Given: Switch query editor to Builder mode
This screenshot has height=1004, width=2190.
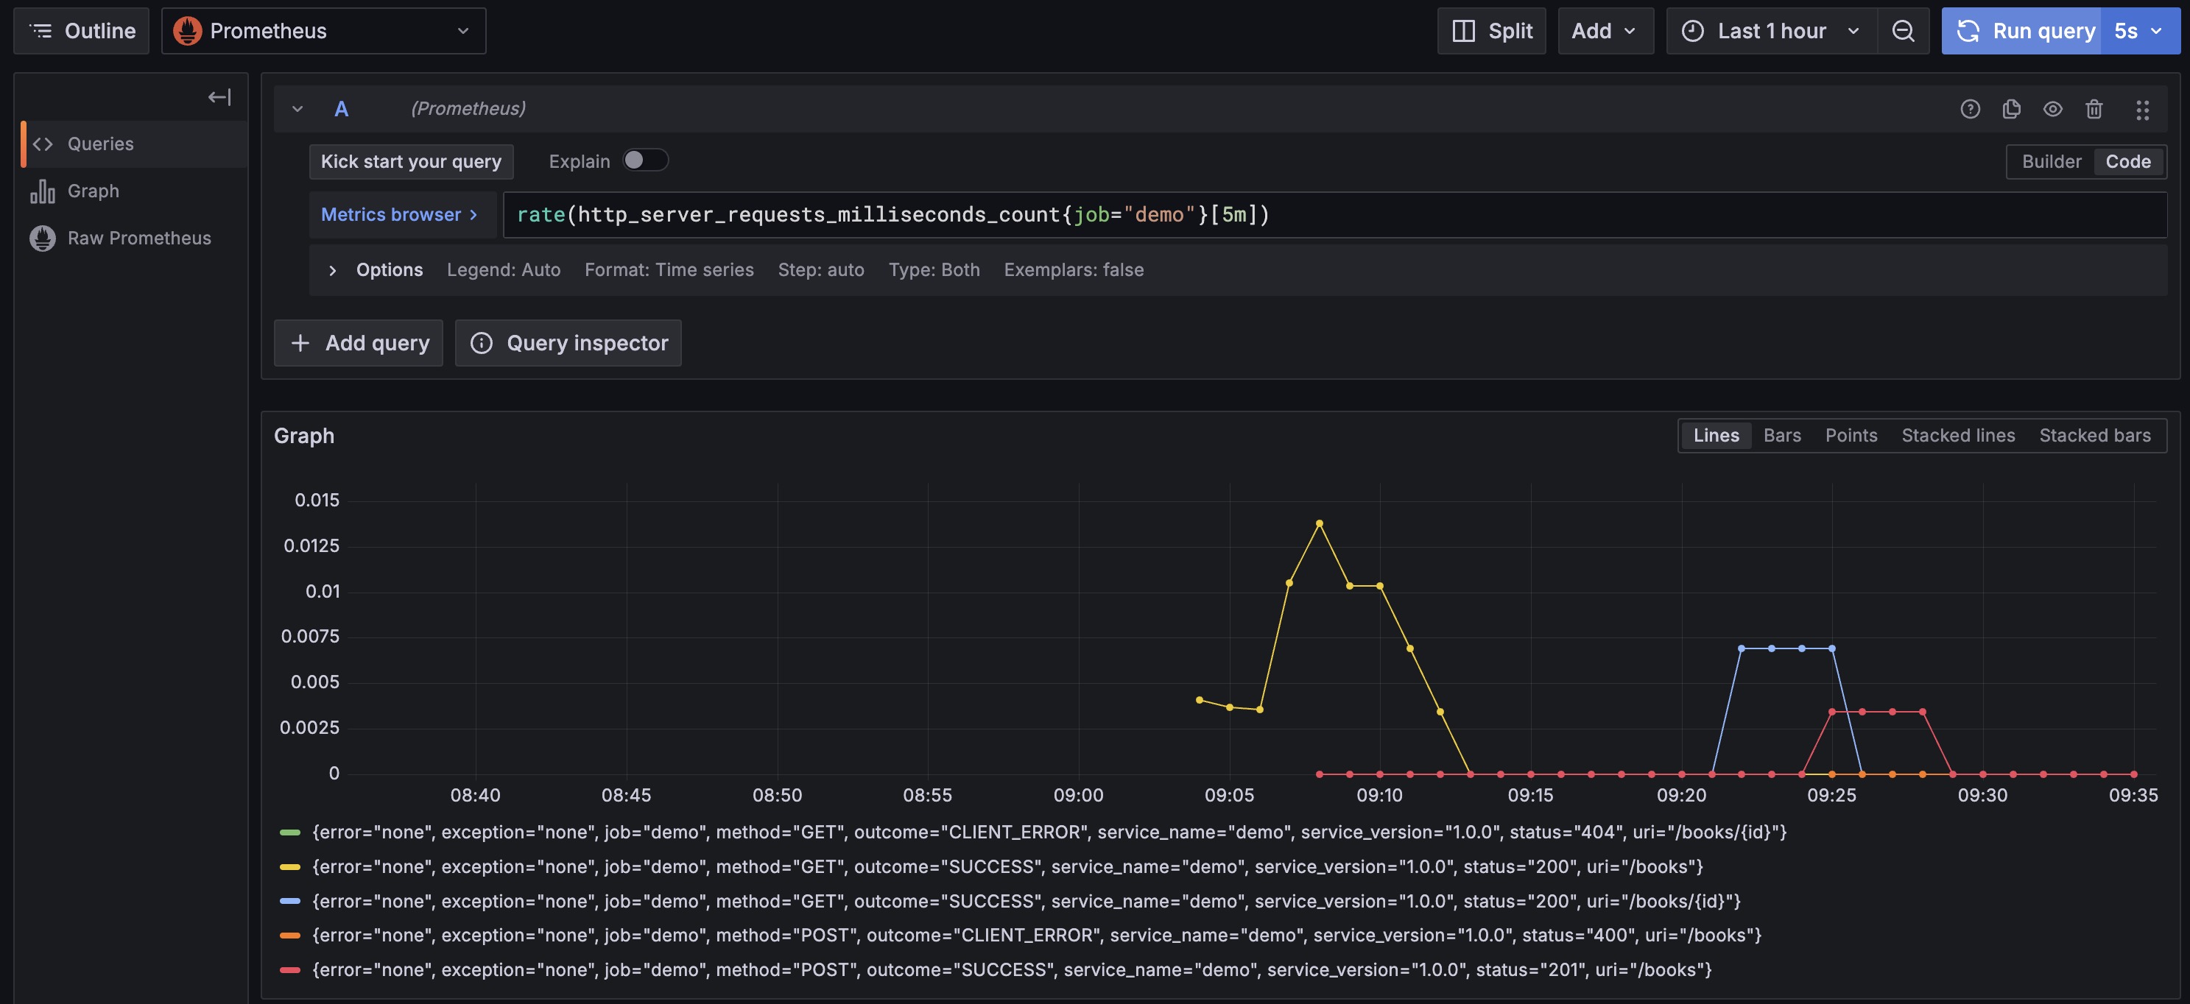Looking at the screenshot, I should coord(2051,161).
